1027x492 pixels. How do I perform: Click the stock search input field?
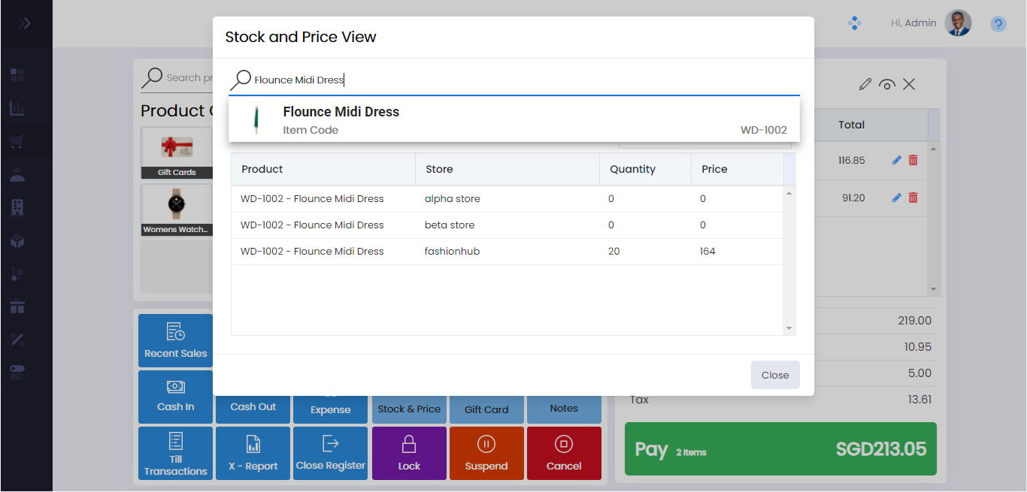pyautogui.click(x=519, y=80)
